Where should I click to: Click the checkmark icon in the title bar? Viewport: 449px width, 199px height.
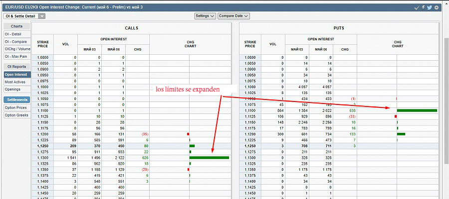pyautogui.click(x=417, y=7)
